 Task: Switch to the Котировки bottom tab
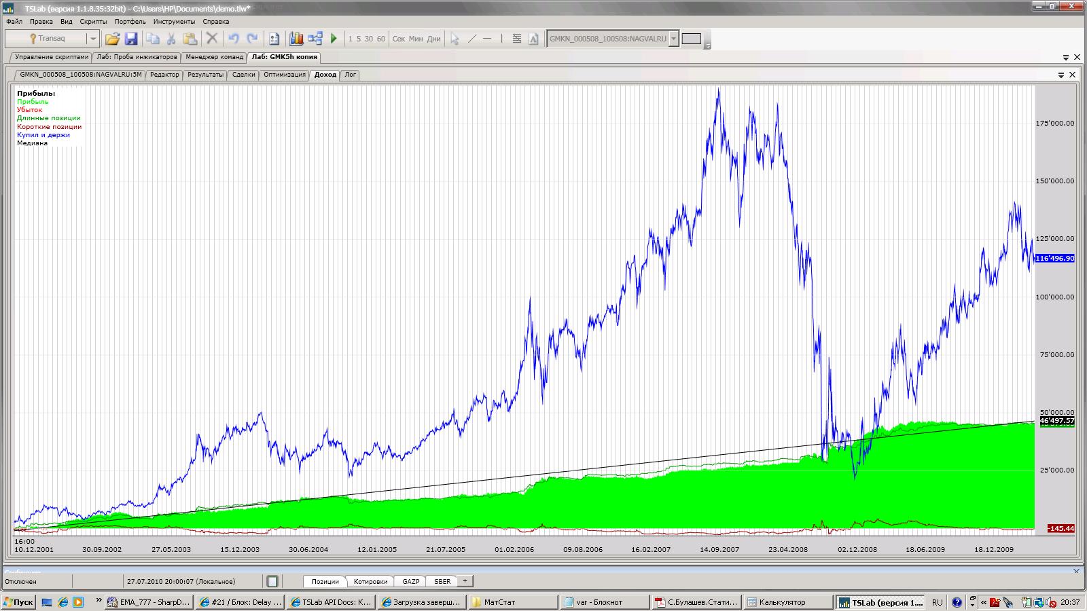[370, 581]
